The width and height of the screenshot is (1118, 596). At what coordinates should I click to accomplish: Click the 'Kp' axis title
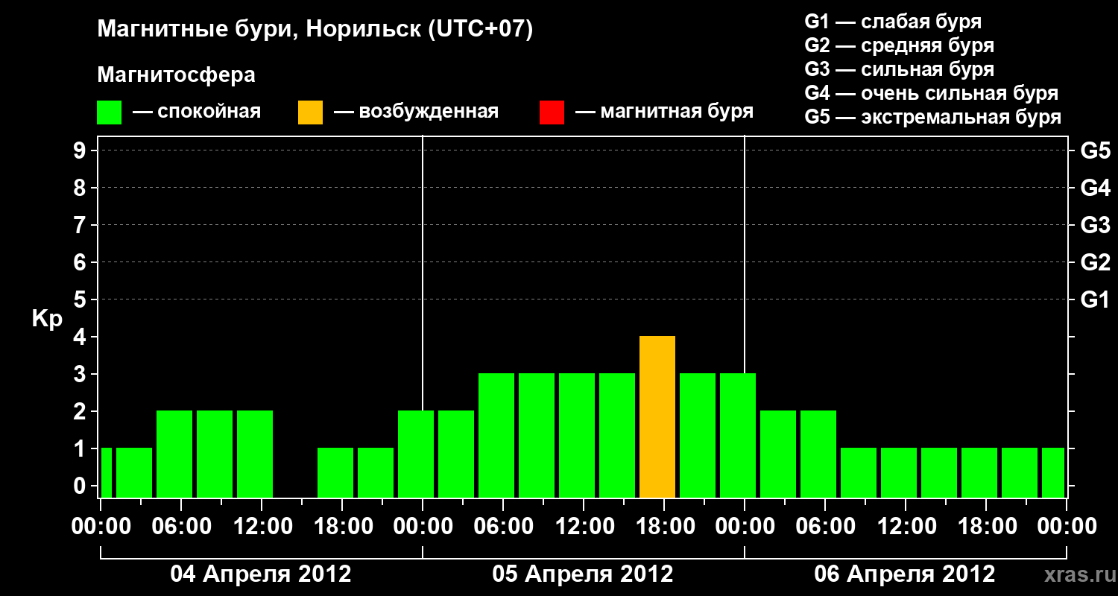[47, 319]
